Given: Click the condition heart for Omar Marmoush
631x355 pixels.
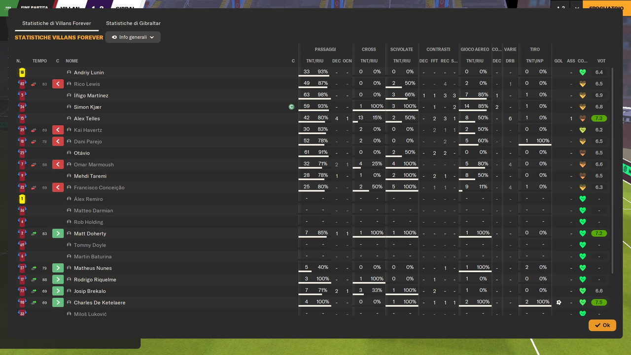Looking at the screenshot, I should coord(583,164).
